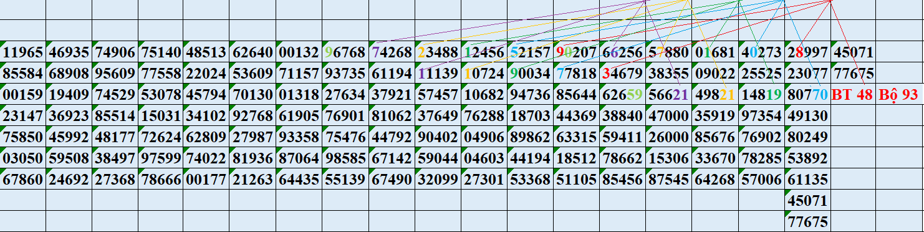Click the cell showing 49130

[x=807, y=116]
